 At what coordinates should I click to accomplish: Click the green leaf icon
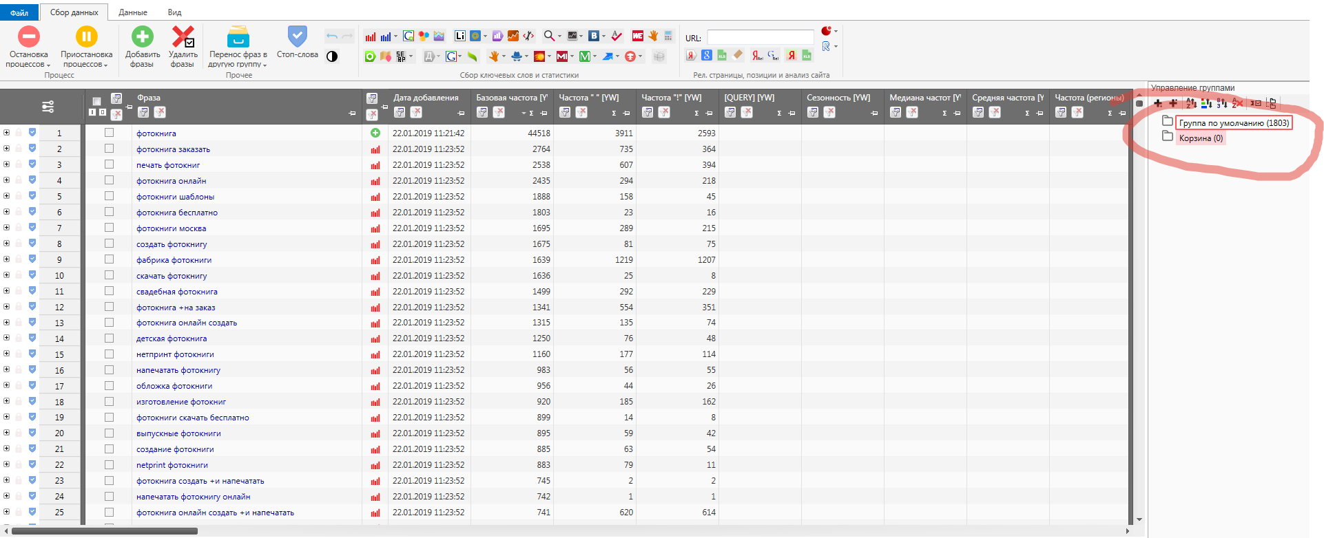(472, 56)
